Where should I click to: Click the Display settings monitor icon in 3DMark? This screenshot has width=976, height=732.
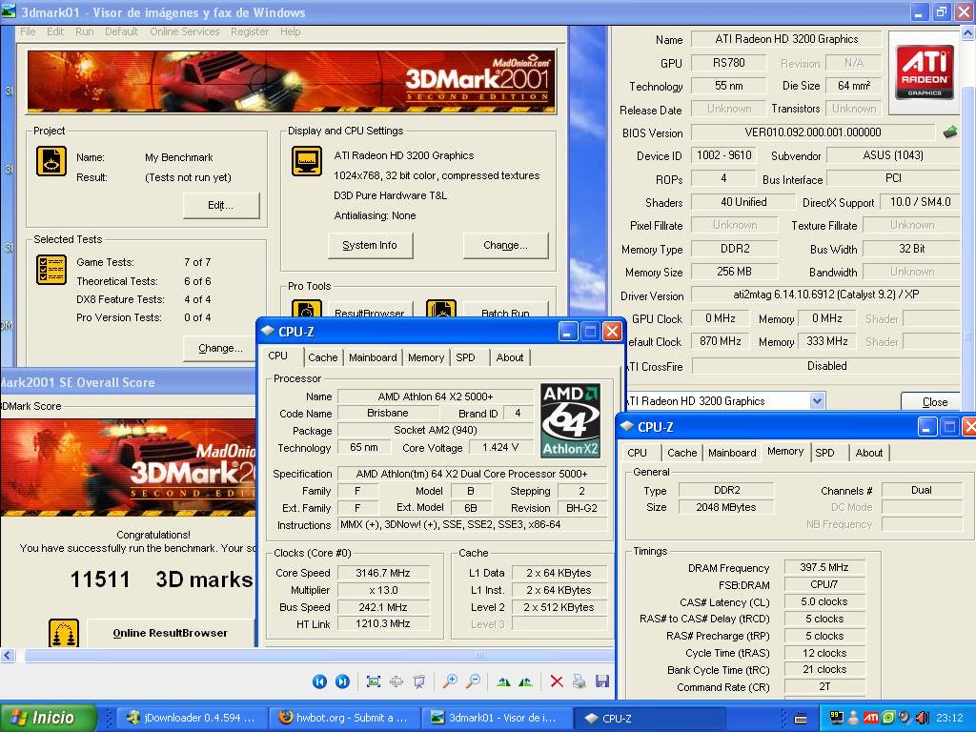pyautogui.click(x=307, y=161)
